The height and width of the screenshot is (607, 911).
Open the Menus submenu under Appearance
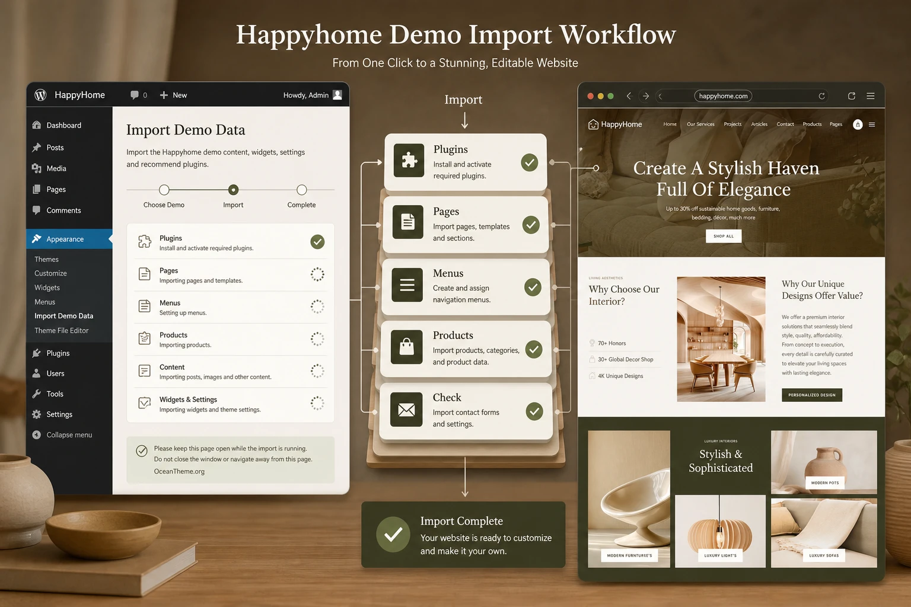click(x=44, y=302)
